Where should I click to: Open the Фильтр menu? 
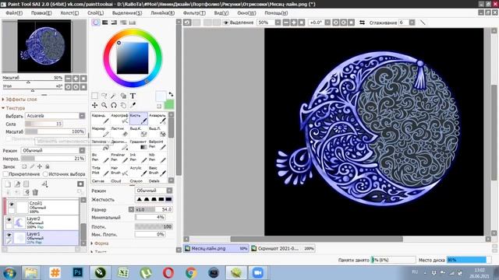pos(194,13)
